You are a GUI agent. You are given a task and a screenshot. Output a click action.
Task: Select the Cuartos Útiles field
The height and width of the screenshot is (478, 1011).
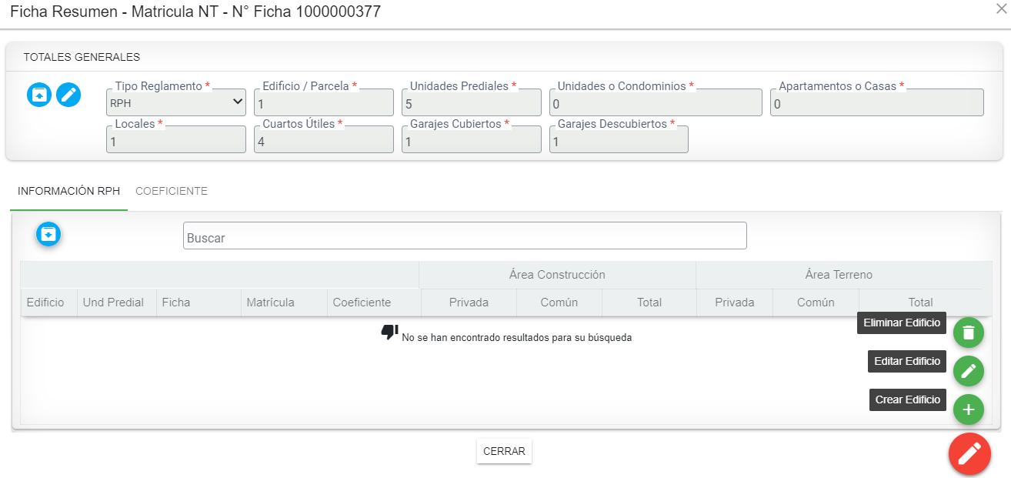pos(323,140)
